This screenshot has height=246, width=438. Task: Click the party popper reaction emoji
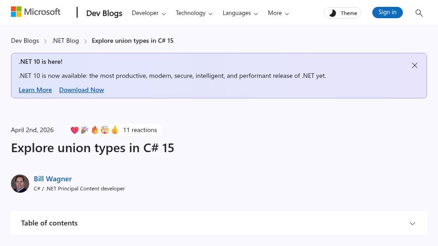coord(85,130)
